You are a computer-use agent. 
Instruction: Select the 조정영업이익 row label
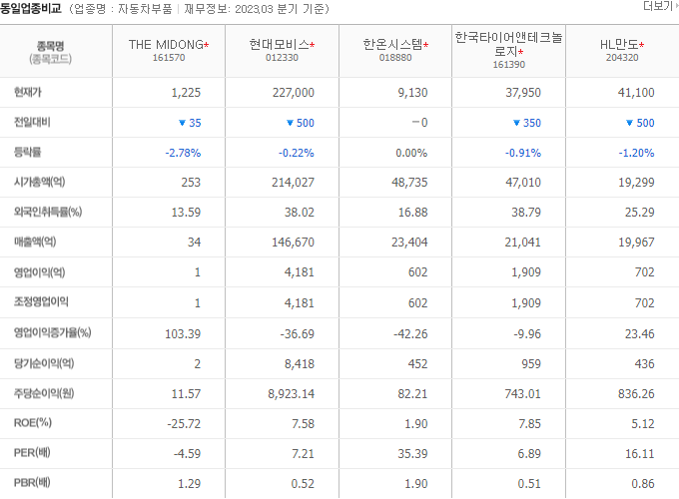click(41, 301)
